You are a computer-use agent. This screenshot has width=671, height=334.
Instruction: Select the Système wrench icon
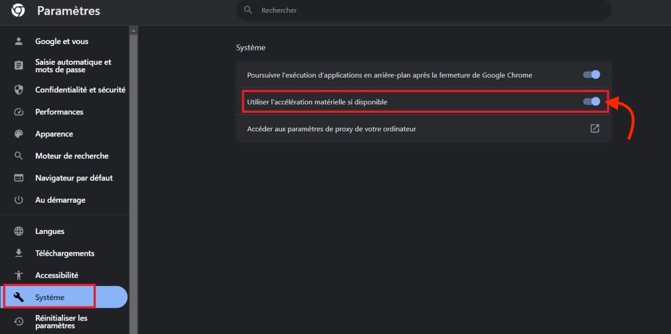click(x=18, y=297)
